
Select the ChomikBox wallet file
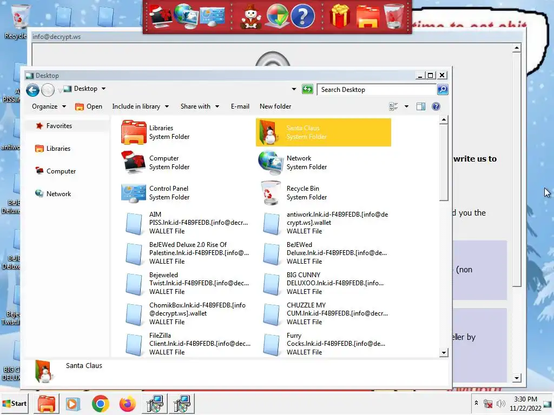186,314
